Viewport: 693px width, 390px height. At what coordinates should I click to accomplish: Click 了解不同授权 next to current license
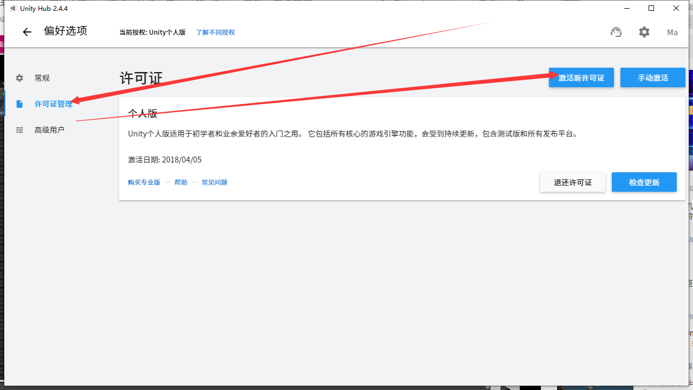(x=215, y=32)
